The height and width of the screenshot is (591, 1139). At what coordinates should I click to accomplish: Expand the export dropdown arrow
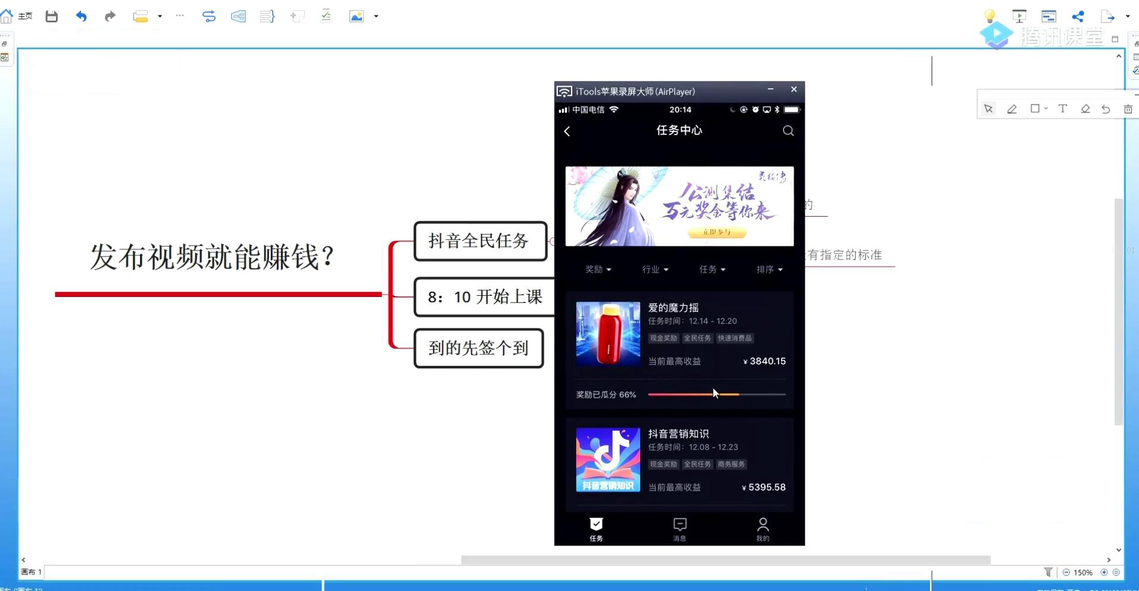coord(1128,17)
